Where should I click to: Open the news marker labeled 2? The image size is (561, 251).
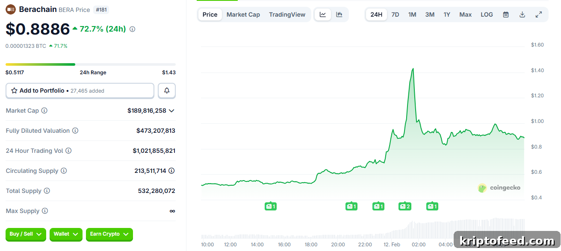tap(405, 207)
